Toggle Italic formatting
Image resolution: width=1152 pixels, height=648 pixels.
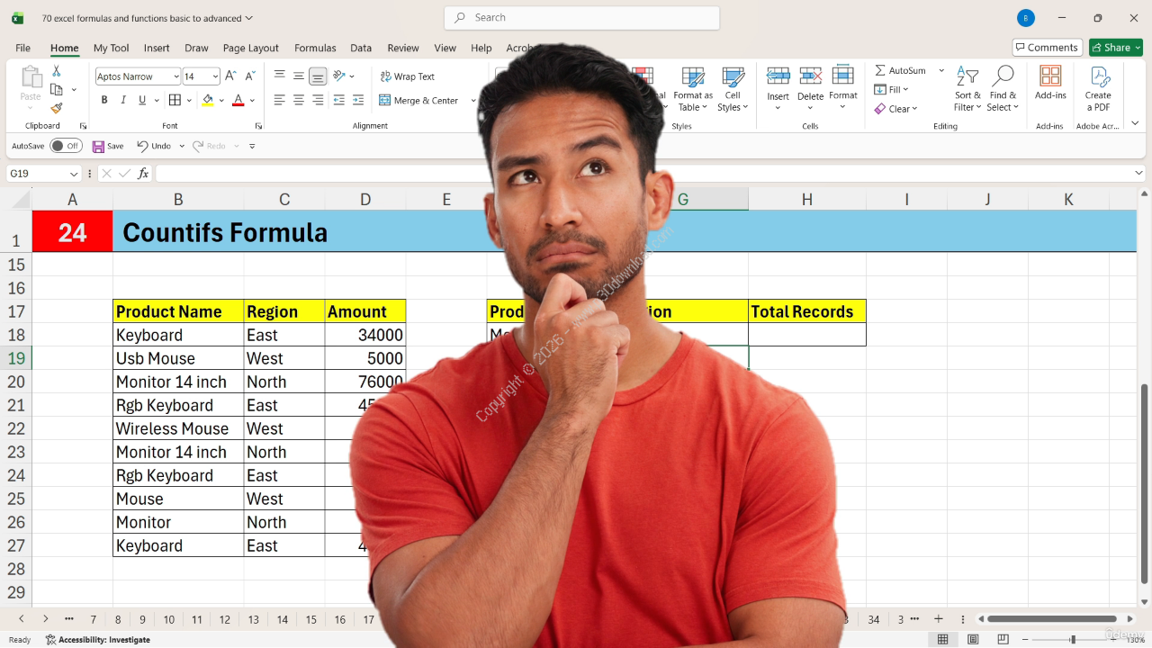(122, 100)
